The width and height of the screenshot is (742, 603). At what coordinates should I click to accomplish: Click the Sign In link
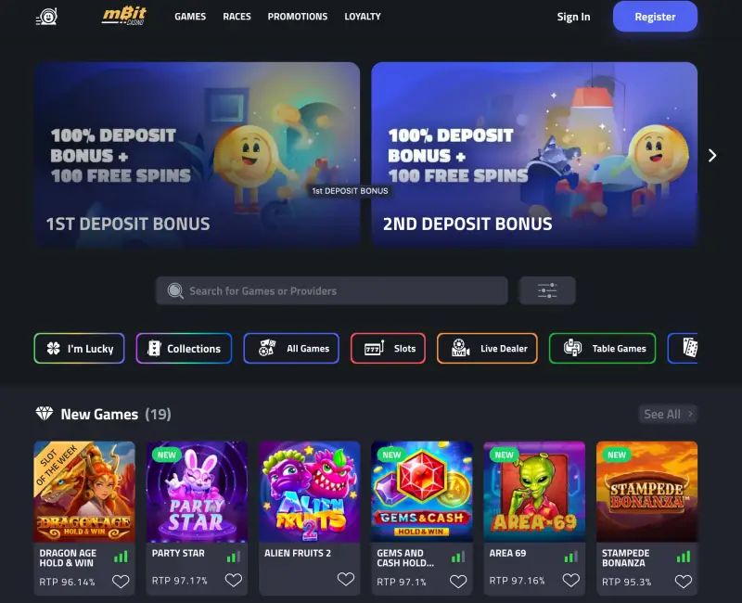pos(573,17)
